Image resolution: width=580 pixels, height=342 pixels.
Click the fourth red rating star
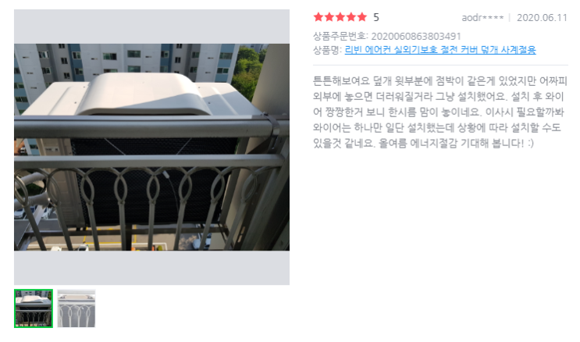(351, 17)
